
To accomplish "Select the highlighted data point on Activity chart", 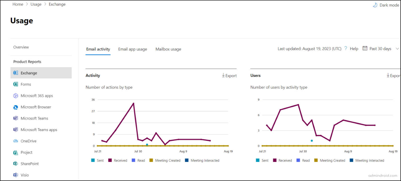I will (x=147, y=144).
